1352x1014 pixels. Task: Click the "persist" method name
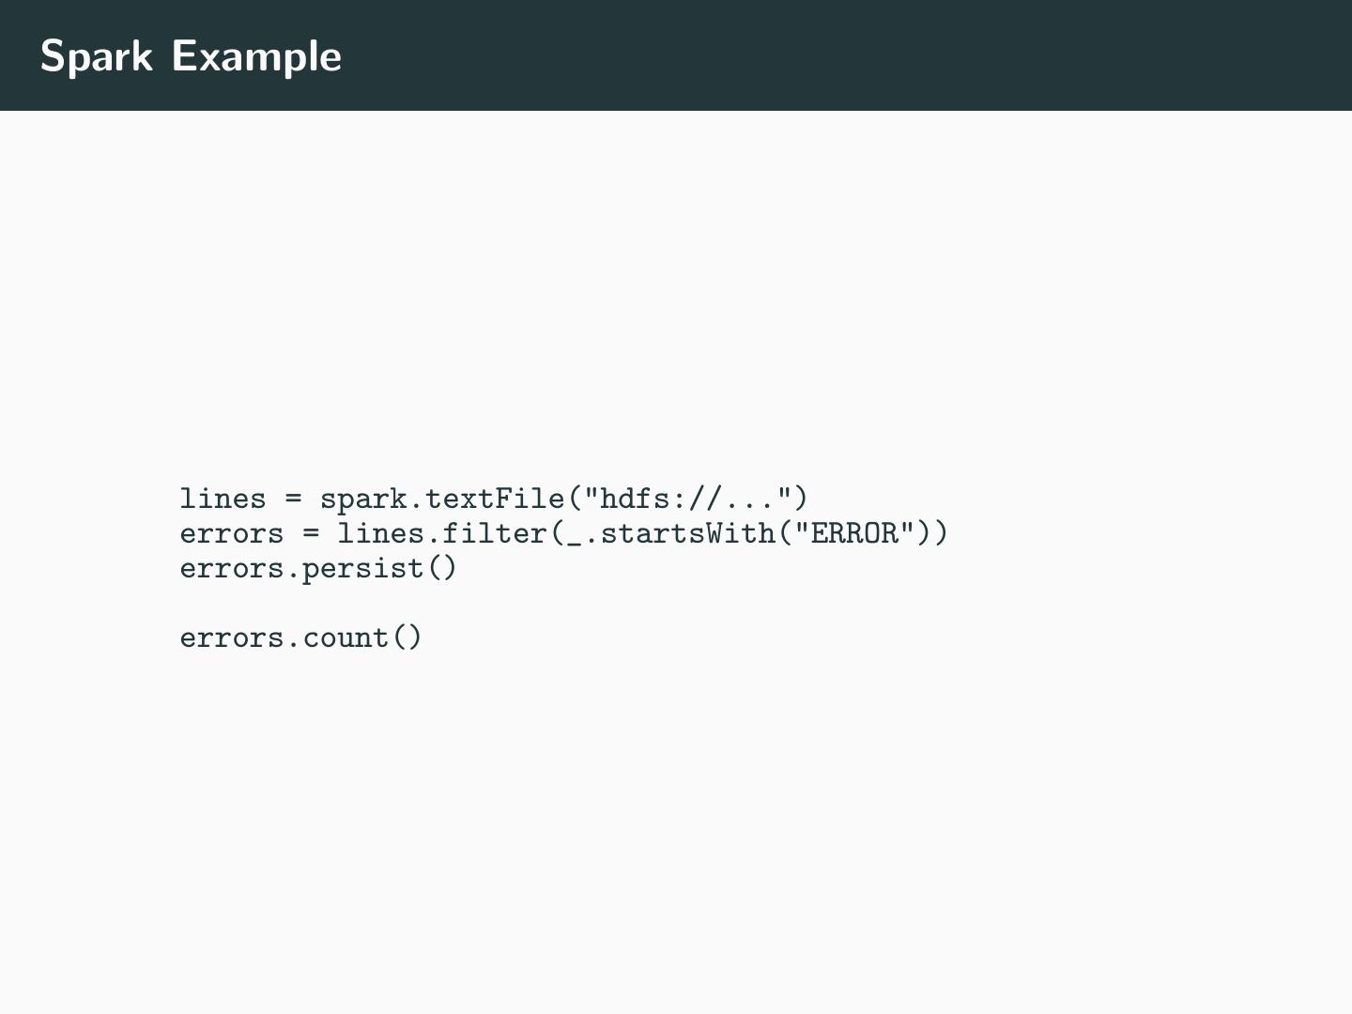pyautogui.click(x=363, y=569)
